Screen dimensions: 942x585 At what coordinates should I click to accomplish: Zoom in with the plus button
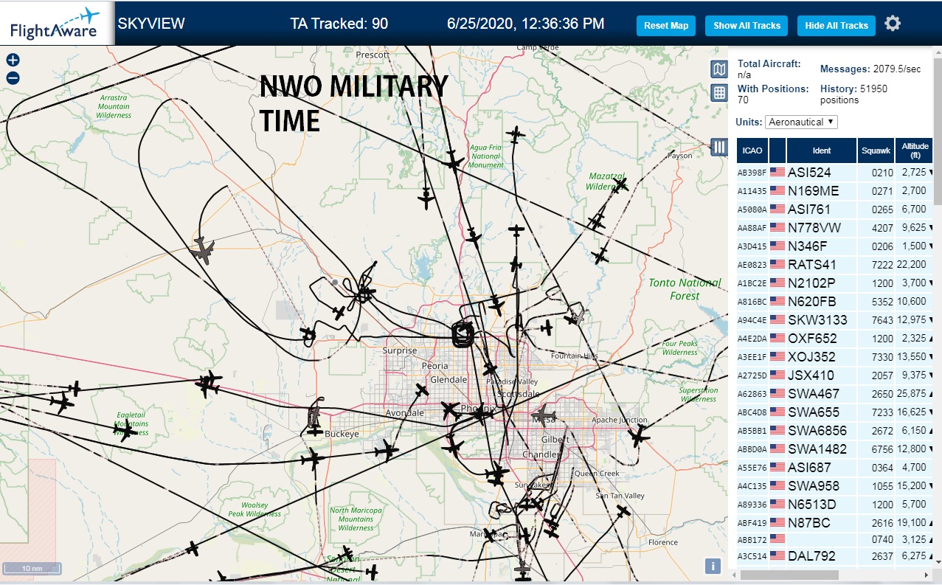pyautogui.click(x=13, y=60)
